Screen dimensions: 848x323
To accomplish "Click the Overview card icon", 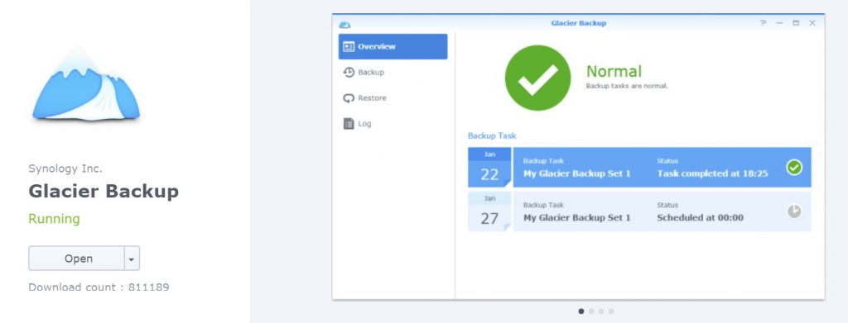I will [349, 46].
